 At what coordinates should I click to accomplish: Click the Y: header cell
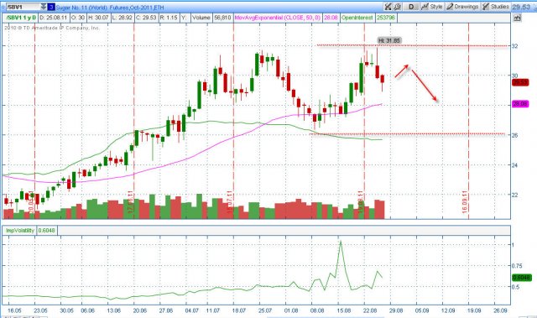tap(185, 18)
